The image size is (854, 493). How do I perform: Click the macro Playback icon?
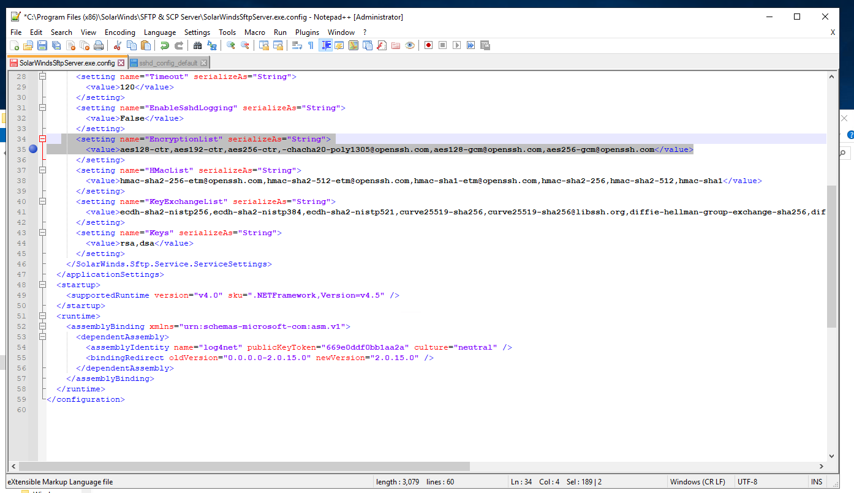tap(456, 45)
